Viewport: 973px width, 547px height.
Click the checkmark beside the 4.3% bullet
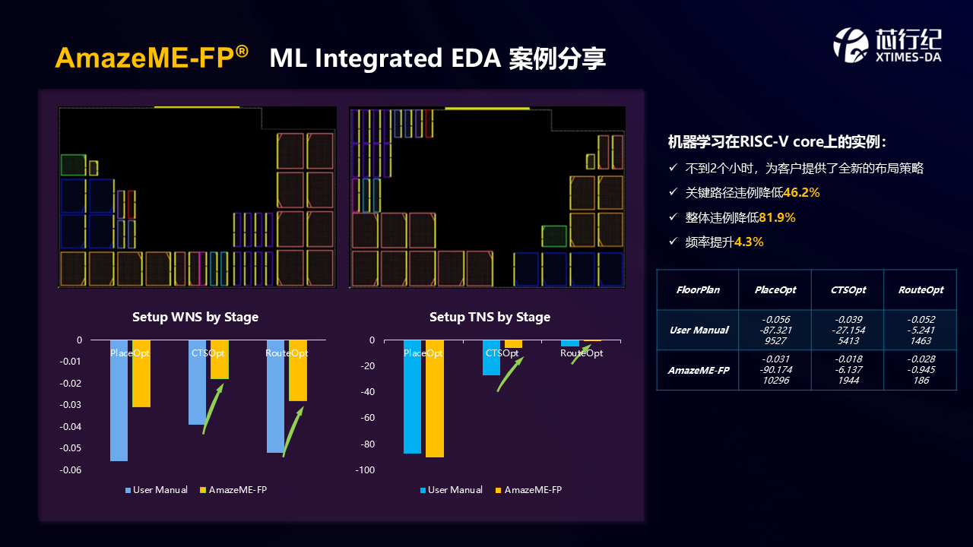(672, 242)
